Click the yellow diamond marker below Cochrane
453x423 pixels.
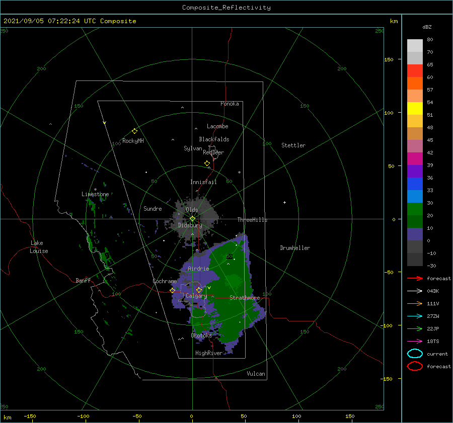pos(172,290)
